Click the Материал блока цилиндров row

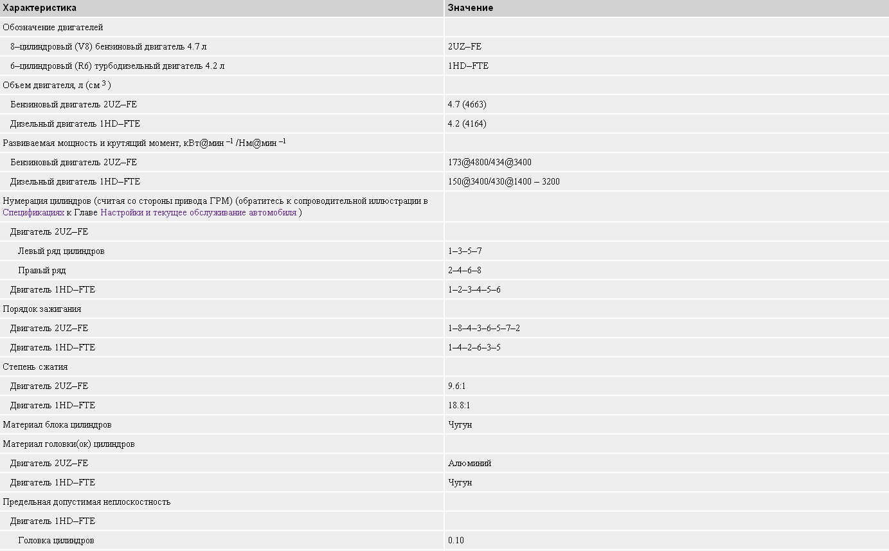[57, 424]
